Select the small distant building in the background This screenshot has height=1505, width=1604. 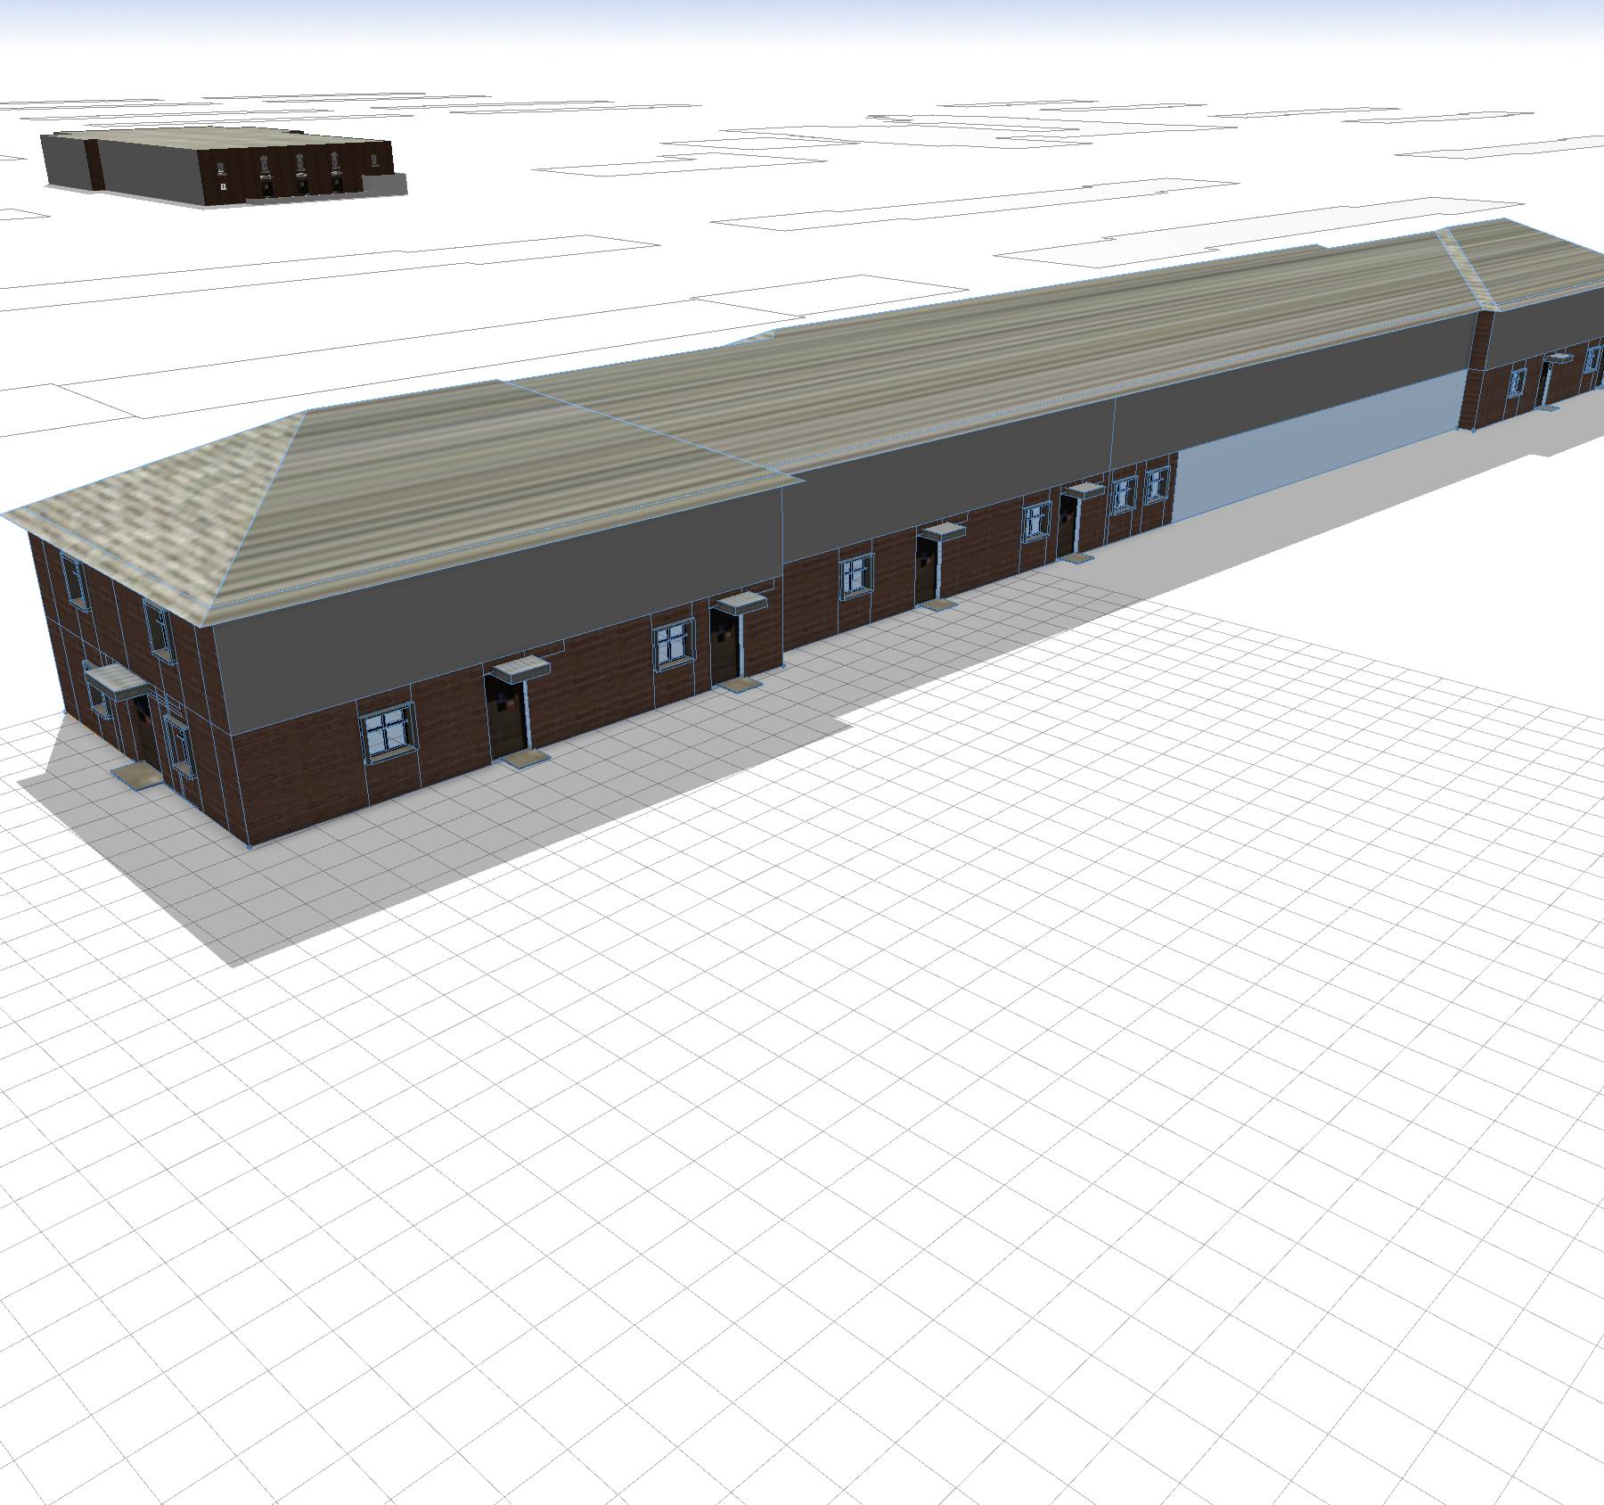223,169
